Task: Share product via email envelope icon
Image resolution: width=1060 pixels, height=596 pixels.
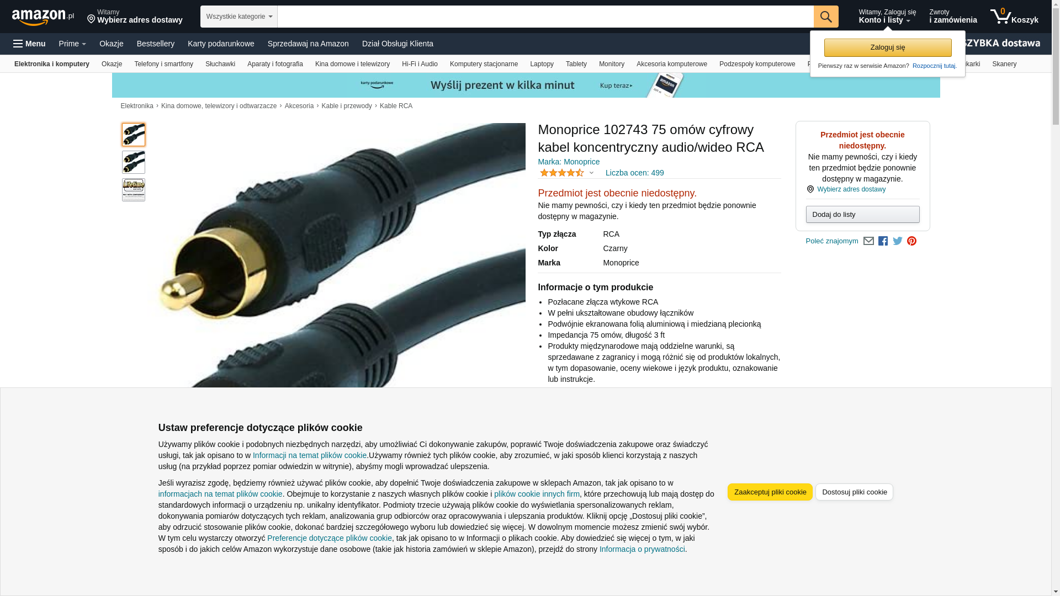Action: pyautogui.click(x=868, y=241)
